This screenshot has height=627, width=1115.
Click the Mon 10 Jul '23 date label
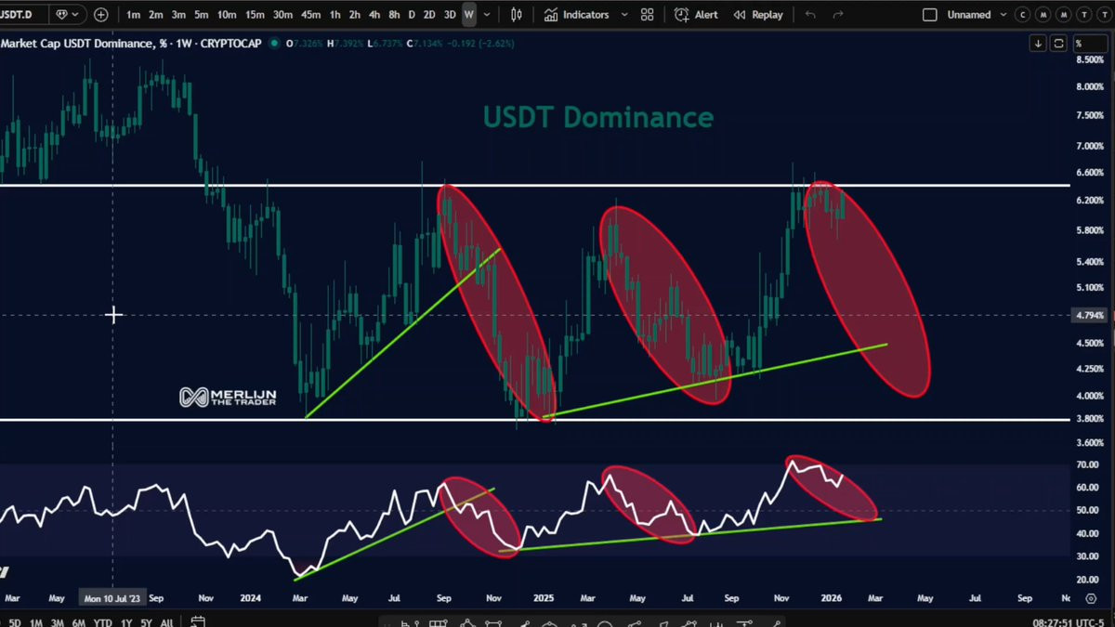pyautogui.click(x=113, y=599)
